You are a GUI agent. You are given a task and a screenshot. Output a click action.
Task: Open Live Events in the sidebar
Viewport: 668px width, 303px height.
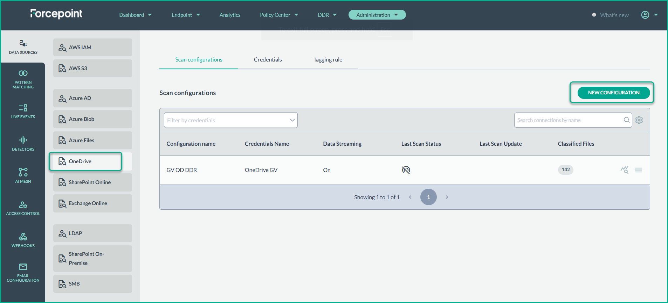[x=23, y=111]
